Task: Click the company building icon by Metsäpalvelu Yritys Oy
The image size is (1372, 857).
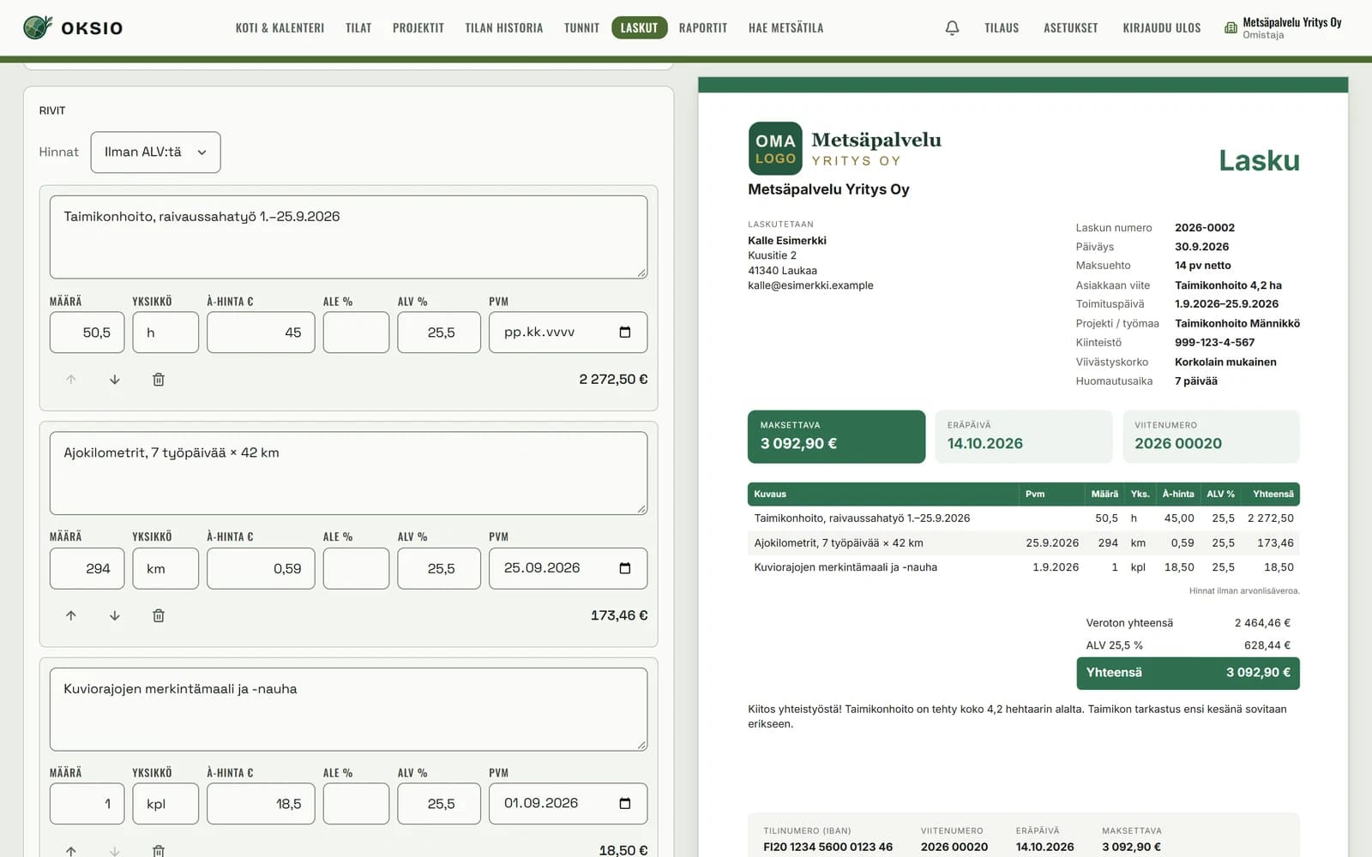Action: (1231, 27)
